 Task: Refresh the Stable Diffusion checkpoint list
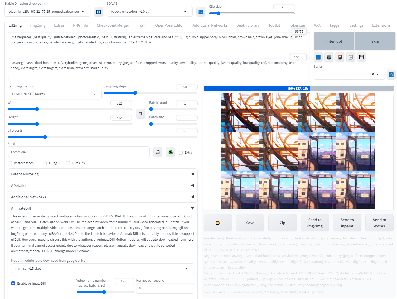98,12
